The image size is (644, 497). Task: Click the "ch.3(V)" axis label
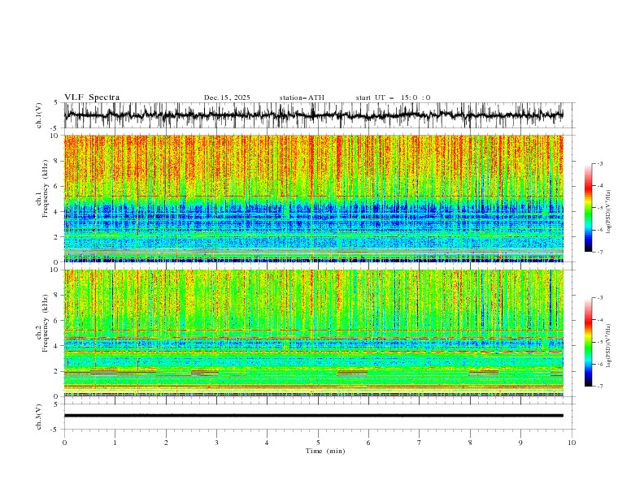[x=40, y=417]
